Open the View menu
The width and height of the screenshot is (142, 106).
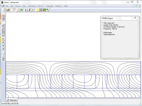click(24, 6)
